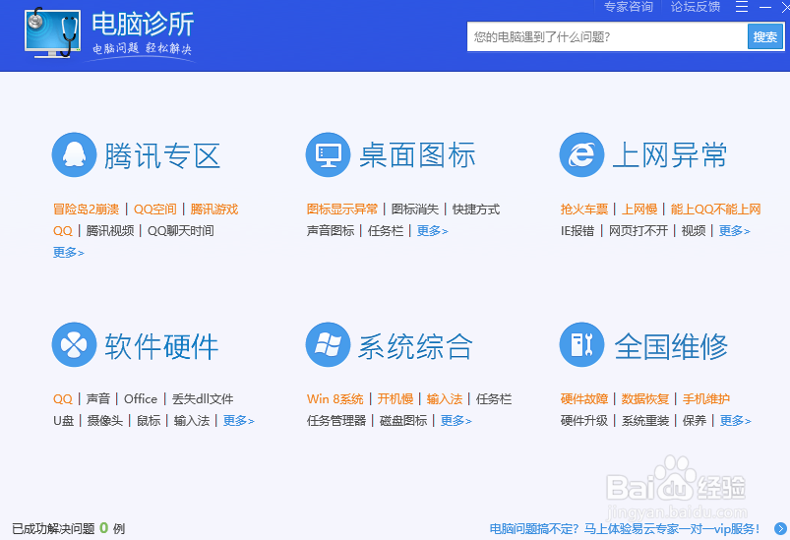Open the 声音 link
The width and height of the screenshot is (790, 540).
(x=98, y=399)
